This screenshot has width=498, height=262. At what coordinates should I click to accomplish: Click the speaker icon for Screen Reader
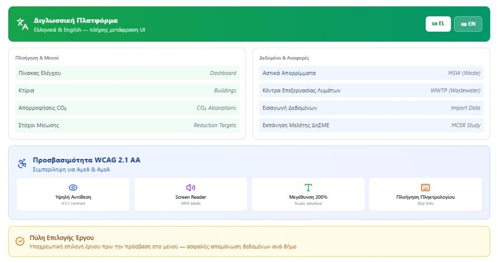pos(191,188)
